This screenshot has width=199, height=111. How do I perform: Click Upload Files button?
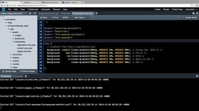click(9, 71)
